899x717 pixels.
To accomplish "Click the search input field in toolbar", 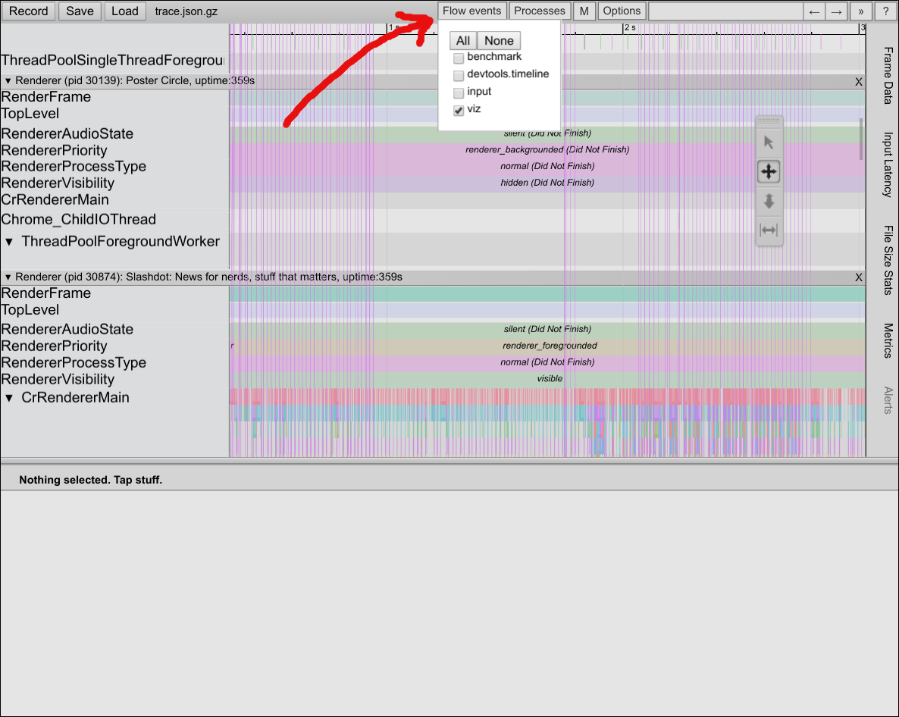I will pyautogui.click(x=725, y=11).
